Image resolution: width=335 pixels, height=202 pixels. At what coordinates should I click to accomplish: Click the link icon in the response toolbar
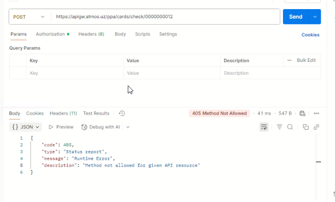tap(316, 127)
